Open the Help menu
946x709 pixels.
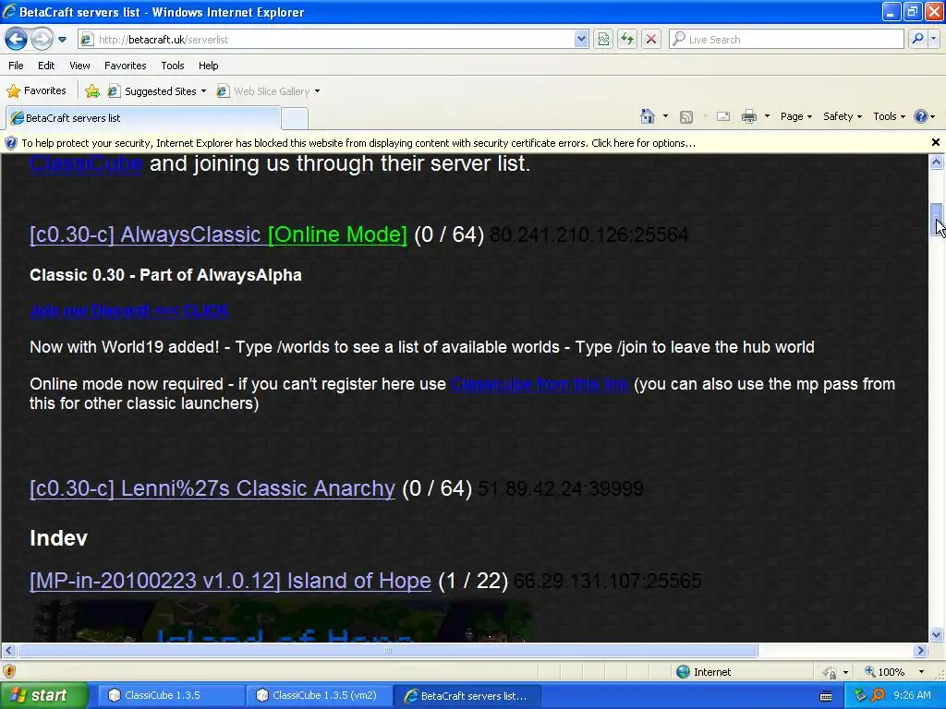[x=208, y=66]
